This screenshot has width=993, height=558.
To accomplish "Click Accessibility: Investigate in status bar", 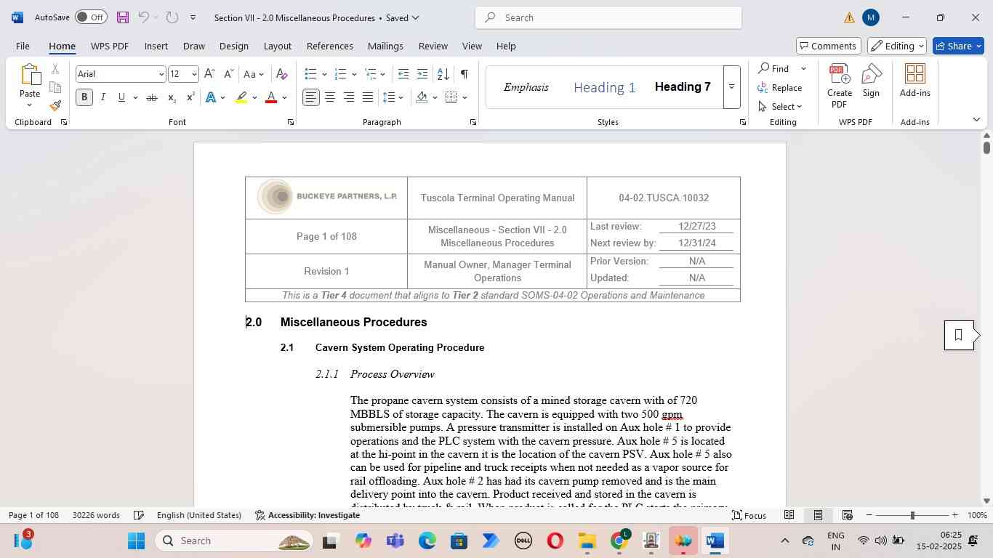I will pyautogui.click(x=307, y=515).
